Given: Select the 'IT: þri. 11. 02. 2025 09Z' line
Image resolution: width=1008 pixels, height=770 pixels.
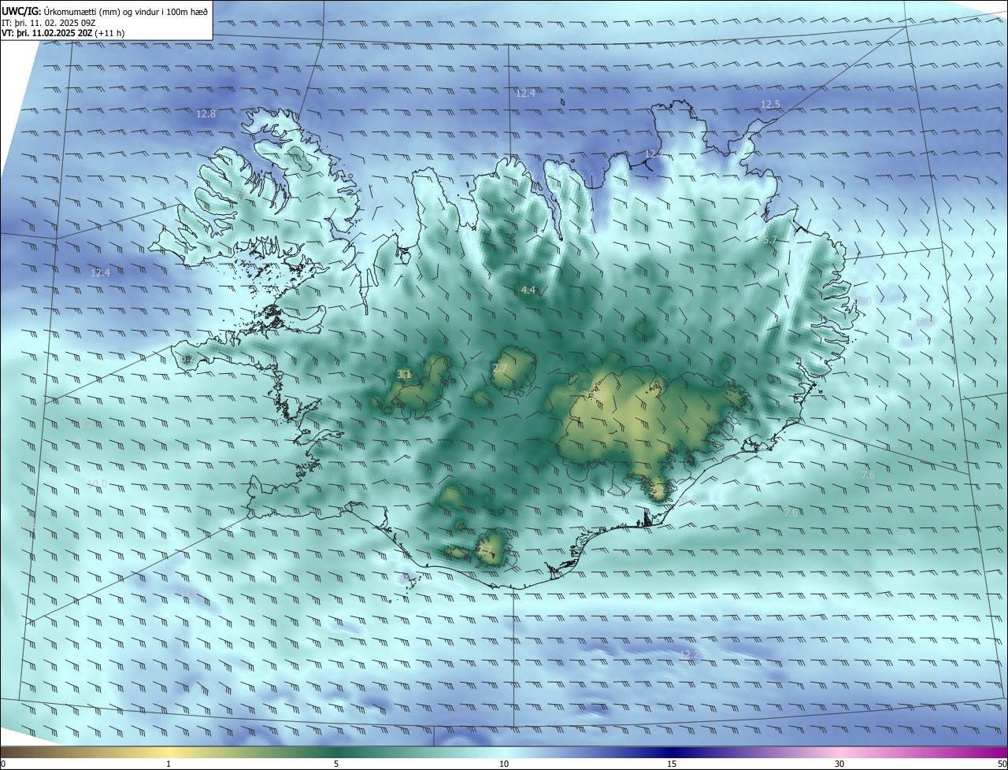Looking at the screenshot, I should point(49,22).
